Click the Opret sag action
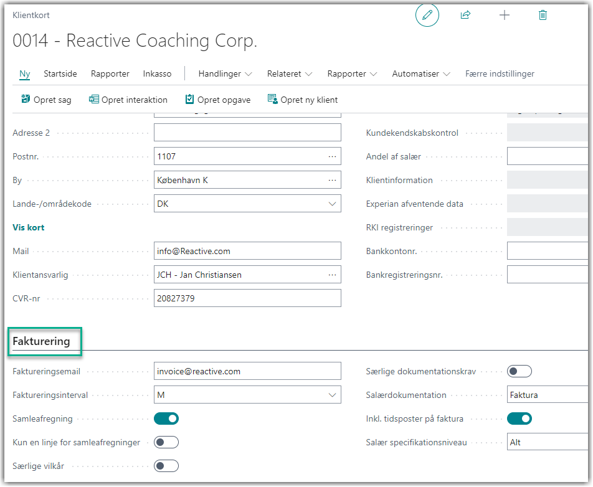The height and width of the screenshot is (487, 593). click(x=46, y=100)
